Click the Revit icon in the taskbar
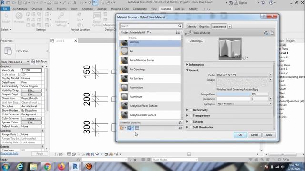305x171 pixels. coord(75,167)
